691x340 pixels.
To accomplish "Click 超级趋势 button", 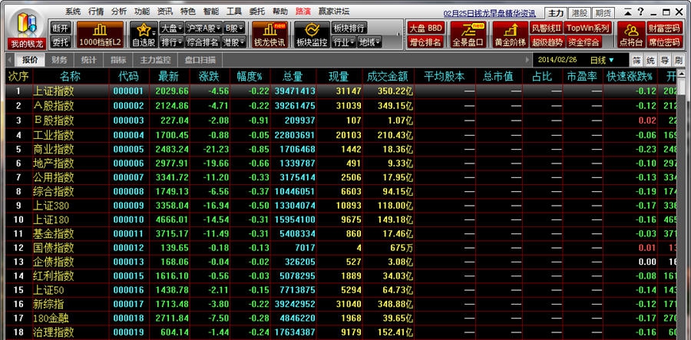I will [547, 42].
